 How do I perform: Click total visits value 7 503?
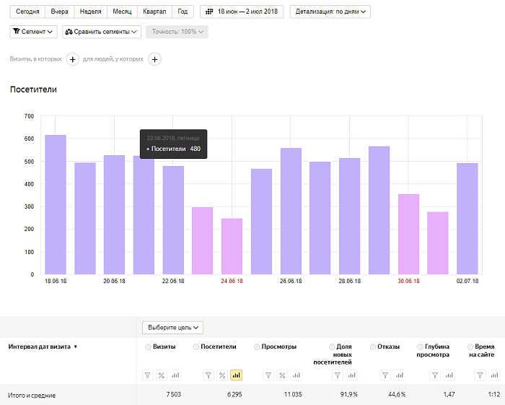(x=174, y=394)
